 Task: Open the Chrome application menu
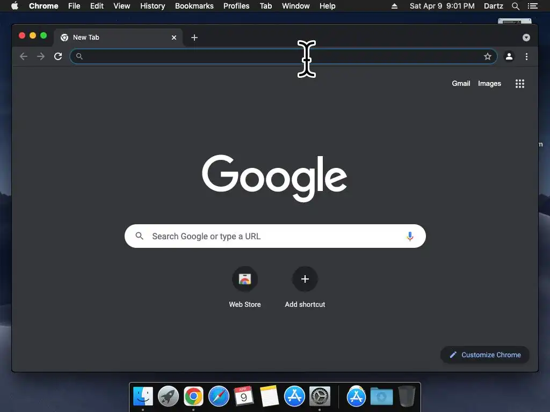44,6
